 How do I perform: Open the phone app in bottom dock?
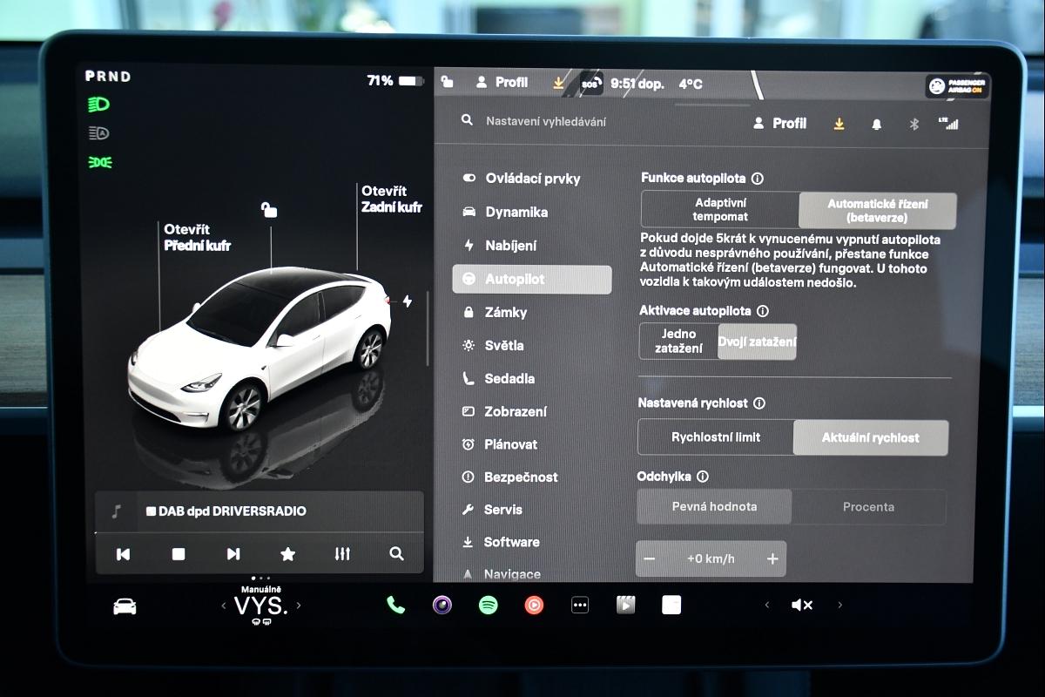click(x=395, y=606)
